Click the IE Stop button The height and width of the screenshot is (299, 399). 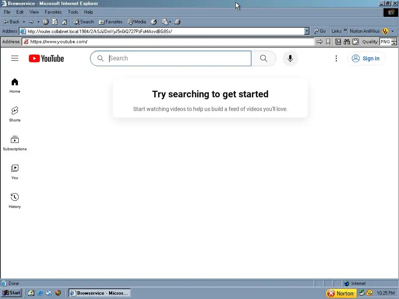tap(46, 22)
